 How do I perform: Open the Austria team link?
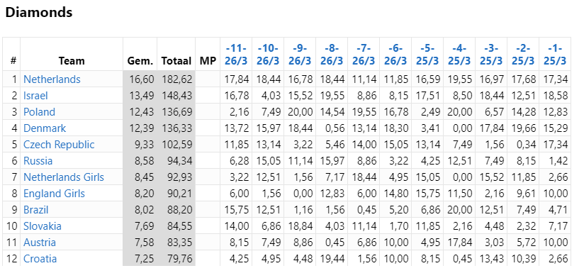(x=40, y=243)
